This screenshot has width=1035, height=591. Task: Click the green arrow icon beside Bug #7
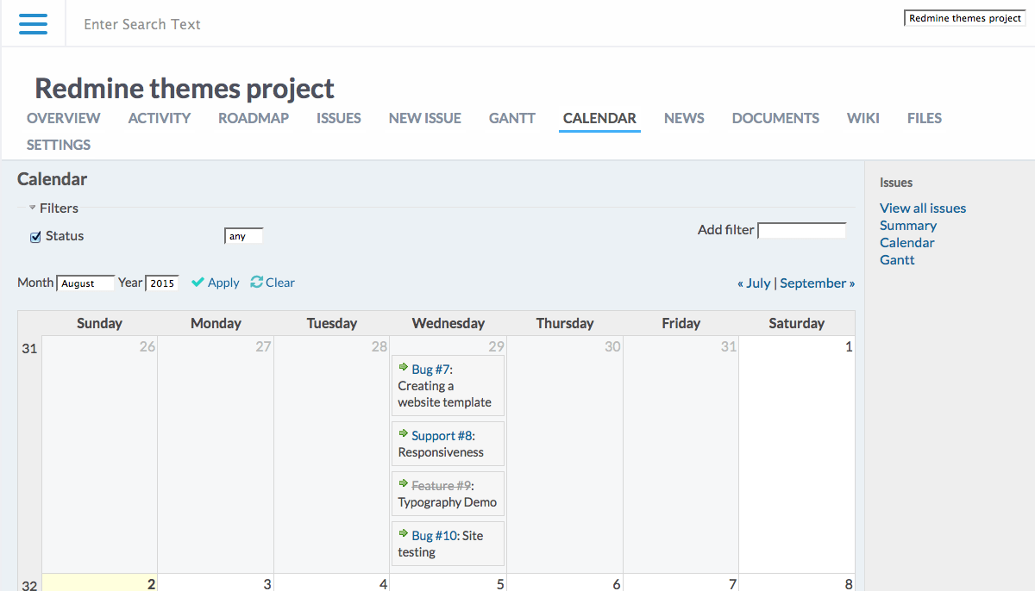(403, 367)
